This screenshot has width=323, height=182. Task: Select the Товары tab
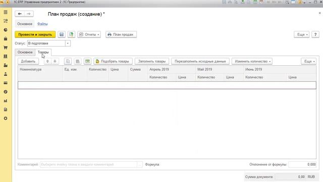pos(43,52)
